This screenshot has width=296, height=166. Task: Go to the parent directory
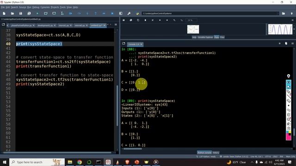coord(292,13)
